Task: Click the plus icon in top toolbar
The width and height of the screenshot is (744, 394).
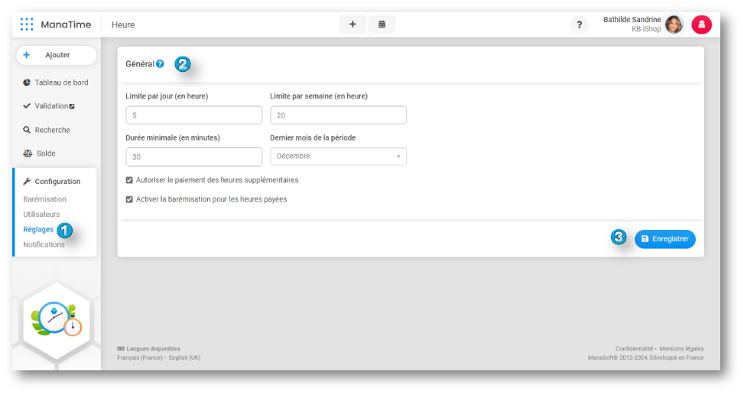Action: (353, 24)
